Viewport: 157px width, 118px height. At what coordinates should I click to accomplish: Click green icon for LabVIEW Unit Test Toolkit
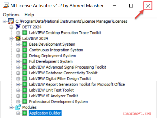pos(25,90)
